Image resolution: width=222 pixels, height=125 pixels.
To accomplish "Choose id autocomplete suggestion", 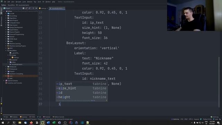I will click(x=82, y=93).
